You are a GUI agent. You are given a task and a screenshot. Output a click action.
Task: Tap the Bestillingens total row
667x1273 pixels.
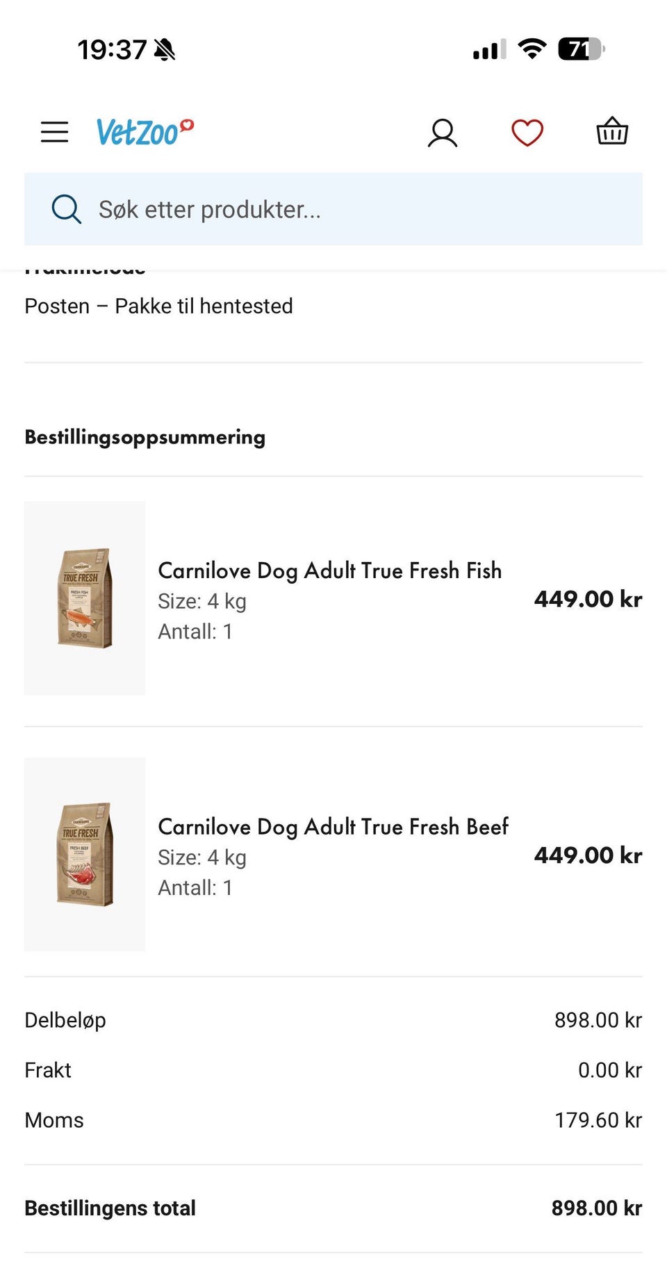pyautogui.click(x=333, y=1208)
